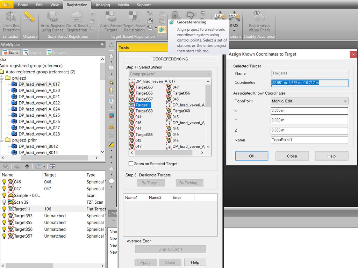Click the RMX transformations icon
This screenshot has height=268, width=358.
(234, 16)
